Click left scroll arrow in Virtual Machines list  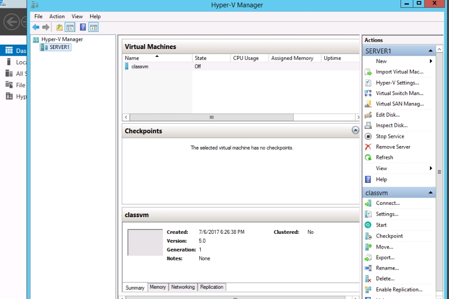126,117
